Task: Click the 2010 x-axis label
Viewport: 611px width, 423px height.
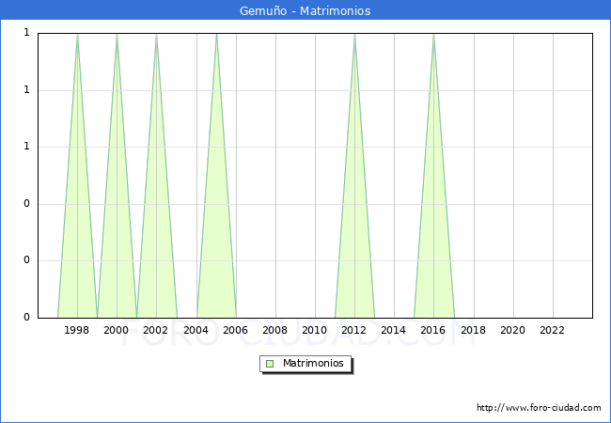Action: (x=315, y=330)
